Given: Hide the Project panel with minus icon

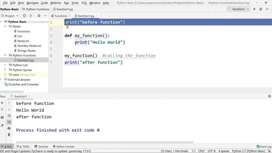Looking at the screenshot, I should [x=45, y=16].
